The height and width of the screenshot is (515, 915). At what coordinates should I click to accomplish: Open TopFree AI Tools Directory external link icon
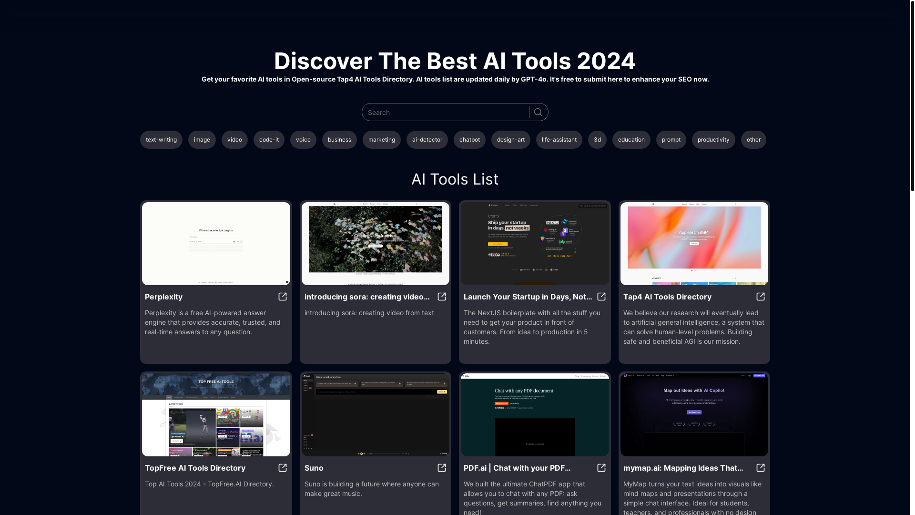pyautogui.click(x=283, y=468)
